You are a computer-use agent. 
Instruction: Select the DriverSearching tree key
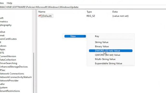pos(9,63)
